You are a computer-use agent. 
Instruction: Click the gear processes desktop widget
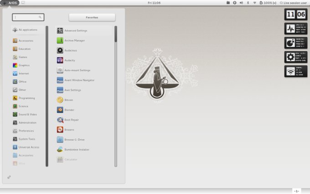click(296, 57)
